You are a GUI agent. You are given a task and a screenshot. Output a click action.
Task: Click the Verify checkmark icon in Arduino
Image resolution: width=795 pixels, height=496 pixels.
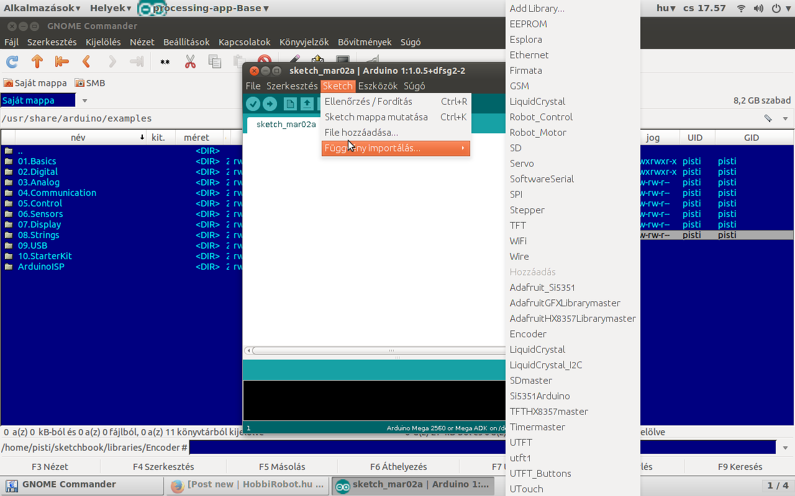pos(253,104)
